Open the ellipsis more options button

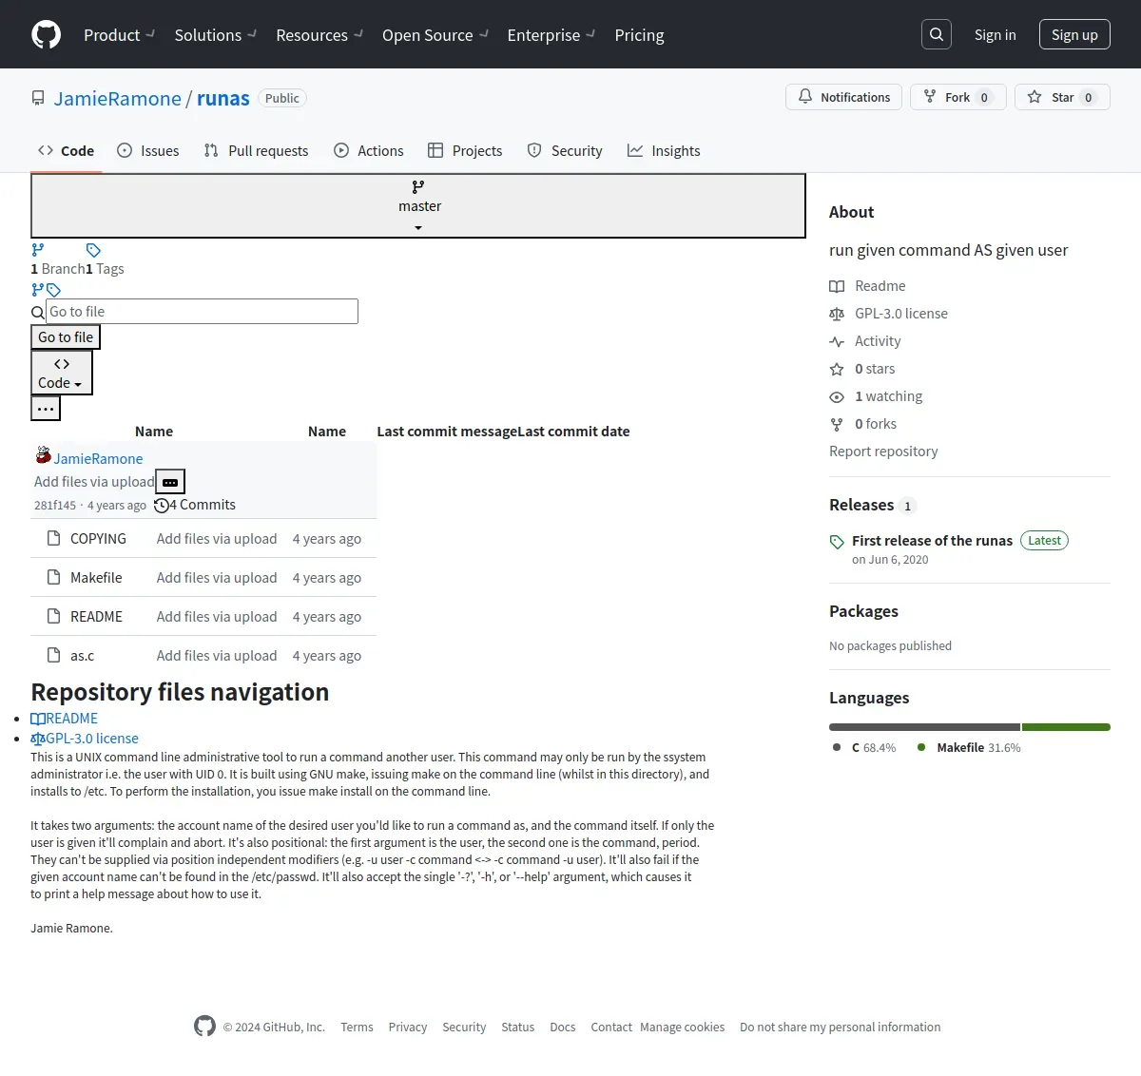click(x=46, y=409)
